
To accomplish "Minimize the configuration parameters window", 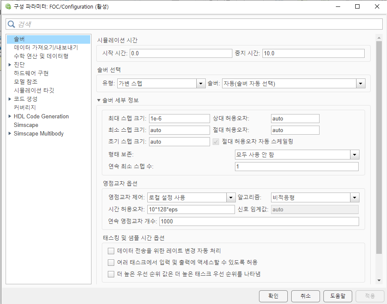I will click(x=338, y=7).
